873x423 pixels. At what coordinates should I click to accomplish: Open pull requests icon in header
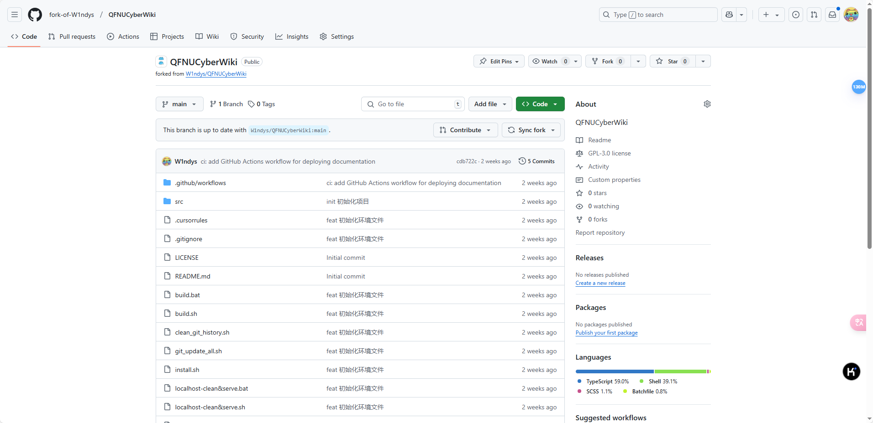pos(814,15)
